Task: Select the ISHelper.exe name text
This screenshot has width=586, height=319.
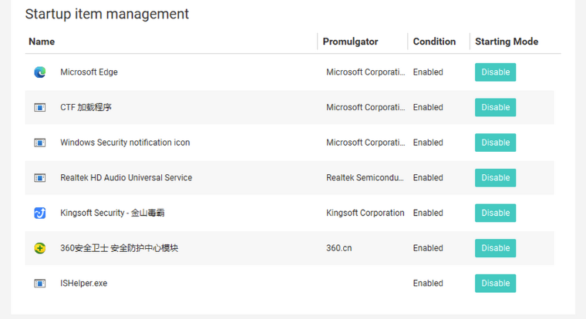Action: (x=84, y=284)
